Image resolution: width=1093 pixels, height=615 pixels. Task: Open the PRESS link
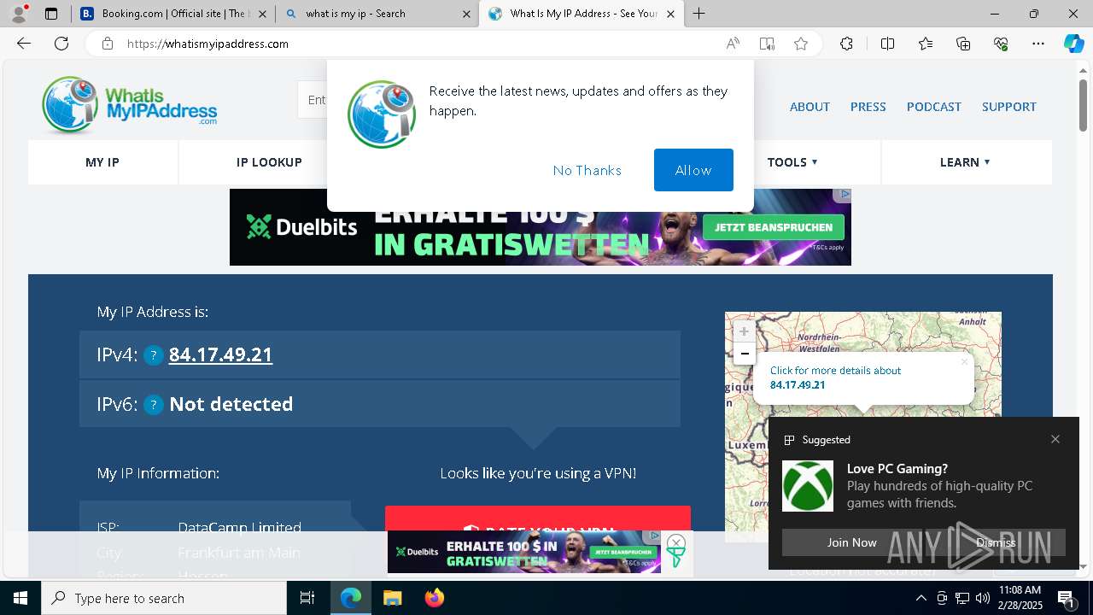868,107
